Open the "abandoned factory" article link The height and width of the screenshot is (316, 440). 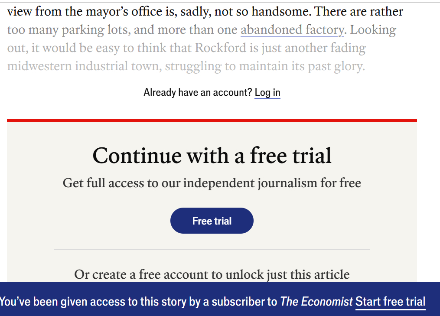click(x=292, y=30)
